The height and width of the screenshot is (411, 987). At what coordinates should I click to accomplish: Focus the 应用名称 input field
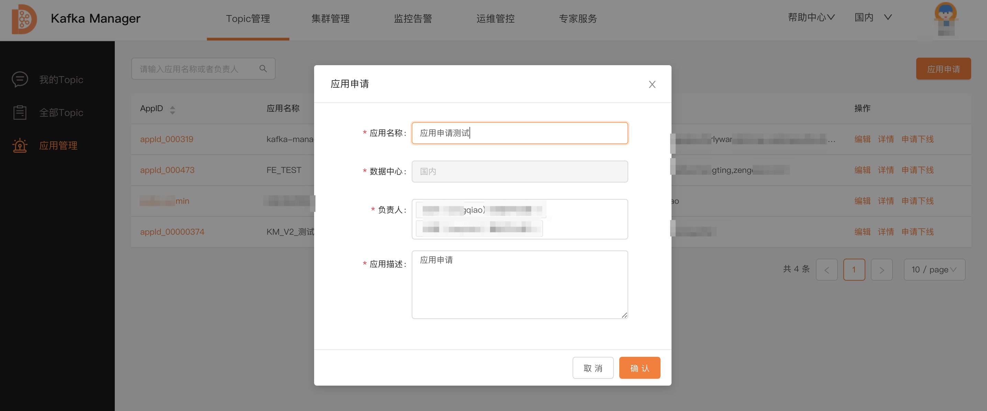(519, 133)
